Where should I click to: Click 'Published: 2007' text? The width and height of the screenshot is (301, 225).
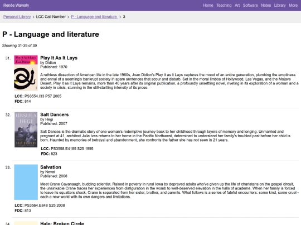[x=54, y=123]
